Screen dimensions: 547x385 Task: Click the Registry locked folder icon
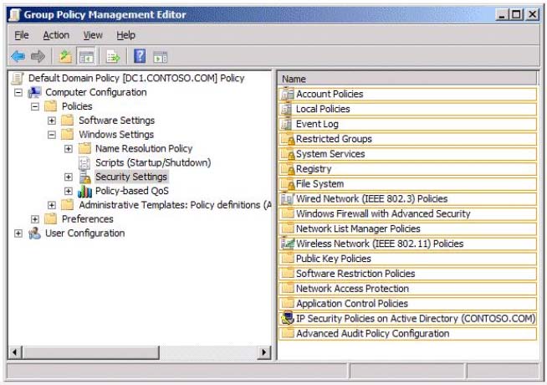[289, 169]
